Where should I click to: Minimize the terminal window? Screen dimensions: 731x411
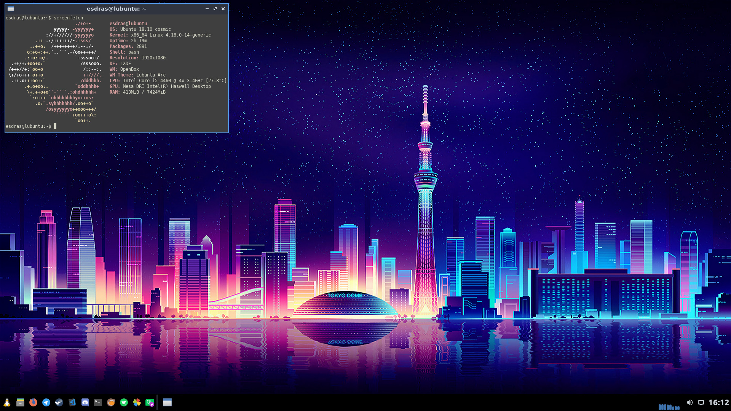tap(207, 9)
